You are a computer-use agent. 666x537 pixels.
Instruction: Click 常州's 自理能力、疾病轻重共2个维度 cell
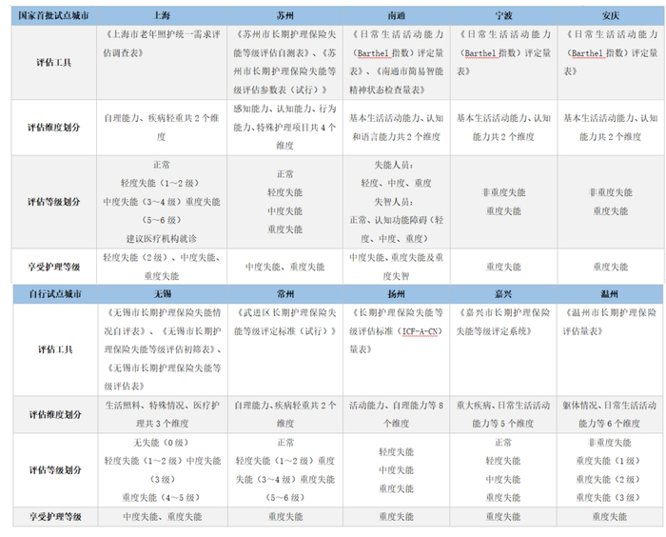pyautogui.click(x=285, y=414)
